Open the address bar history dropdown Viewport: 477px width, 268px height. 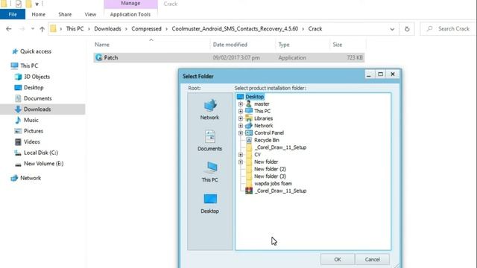click(x=392, y=29)
